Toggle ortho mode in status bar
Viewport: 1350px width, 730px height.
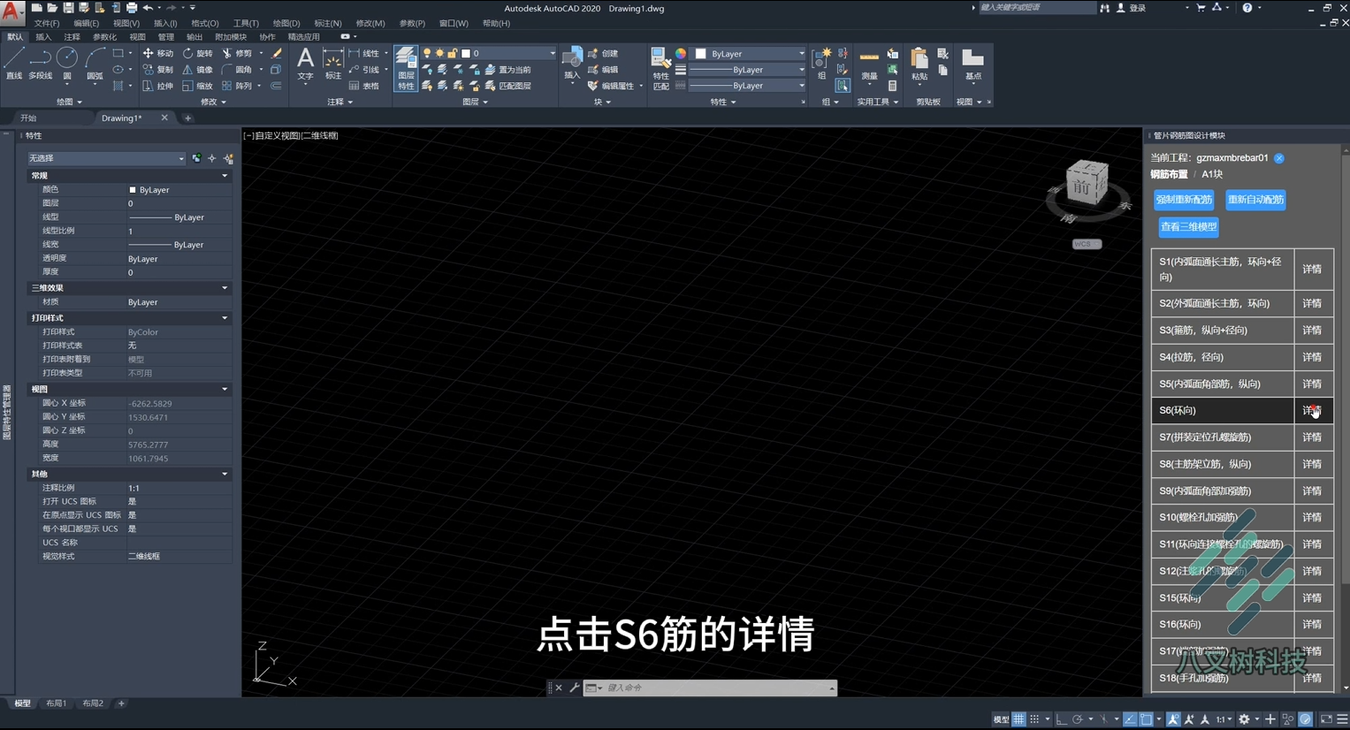pos(1062,719)
